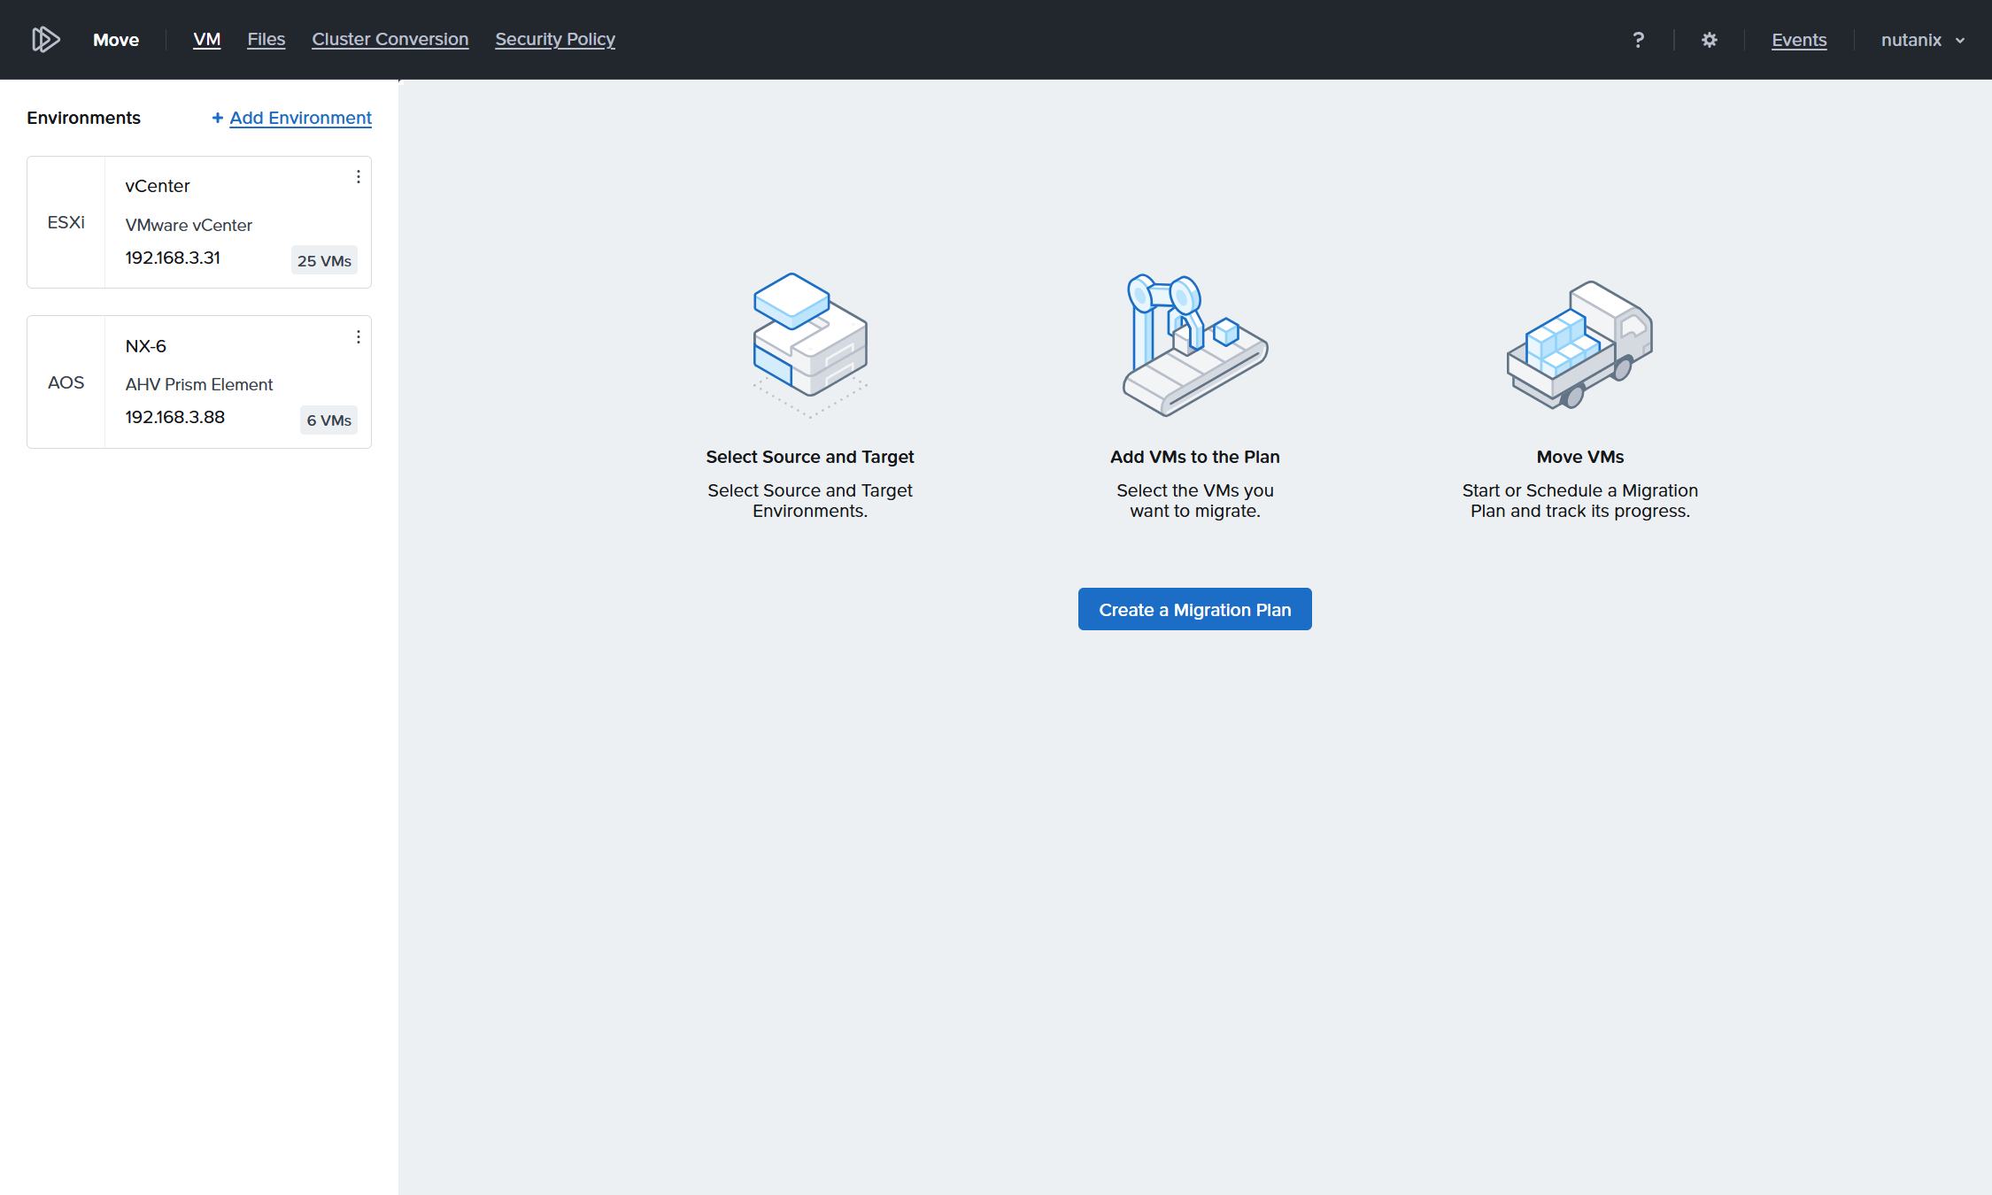This screenshot has height=1195, width=1992.
Task: Open the help question mark icon
Action: tap(1638, 40)
